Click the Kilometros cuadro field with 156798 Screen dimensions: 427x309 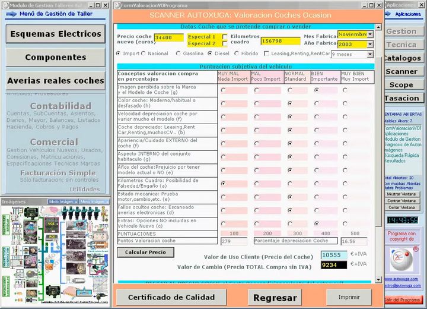click(x=281, y=41)
